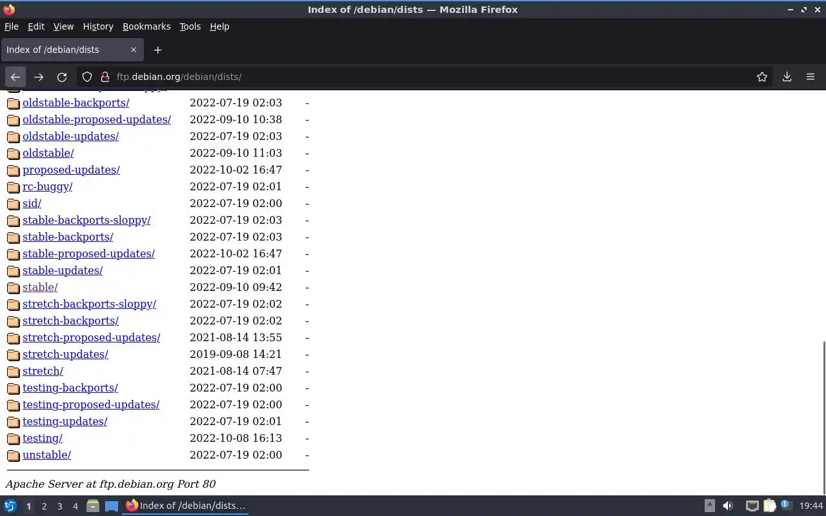
Task: Open the stable-backports/ directory
Action: coord(68,237)
